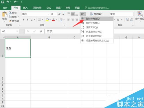Switch to the 审阅 (Review) tab
The width and height of the screenshot is (144, 108).
tap(68, 8)
